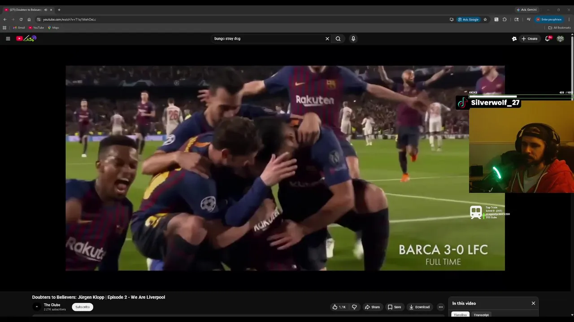
Task: Close the In this video panel
Action: pyautogui.click(x=533, y=303)
